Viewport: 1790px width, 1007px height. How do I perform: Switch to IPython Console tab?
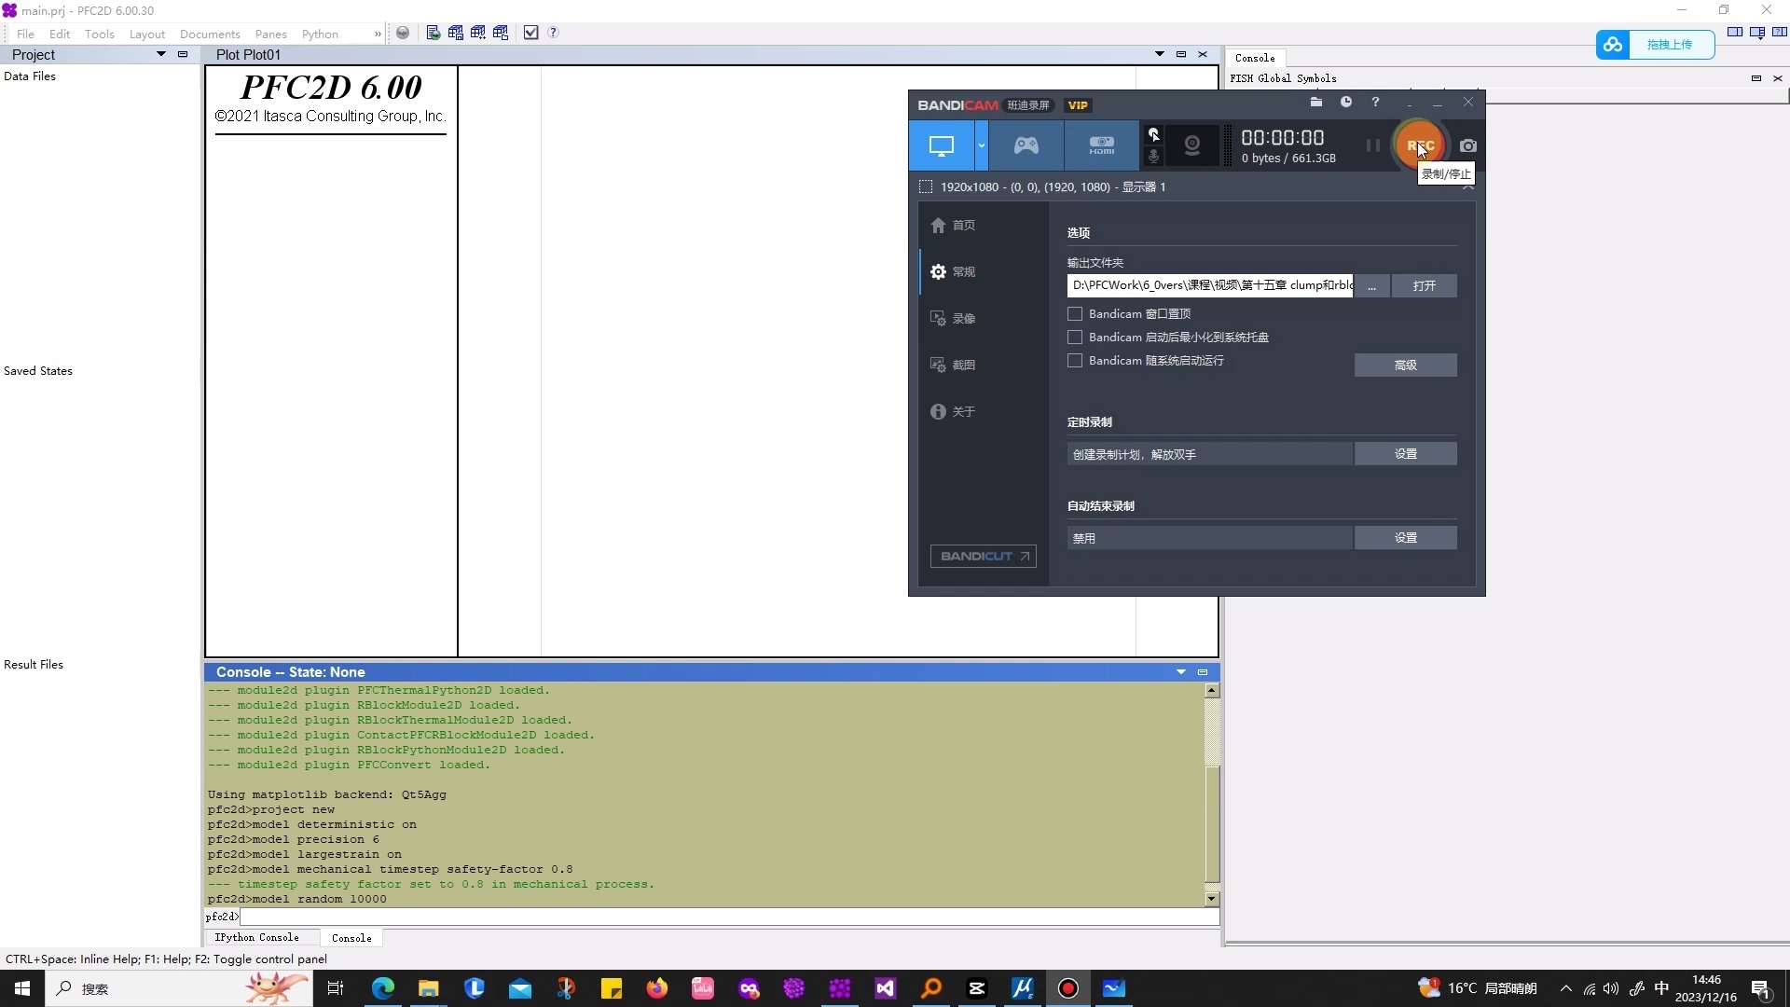click(256, 938)
